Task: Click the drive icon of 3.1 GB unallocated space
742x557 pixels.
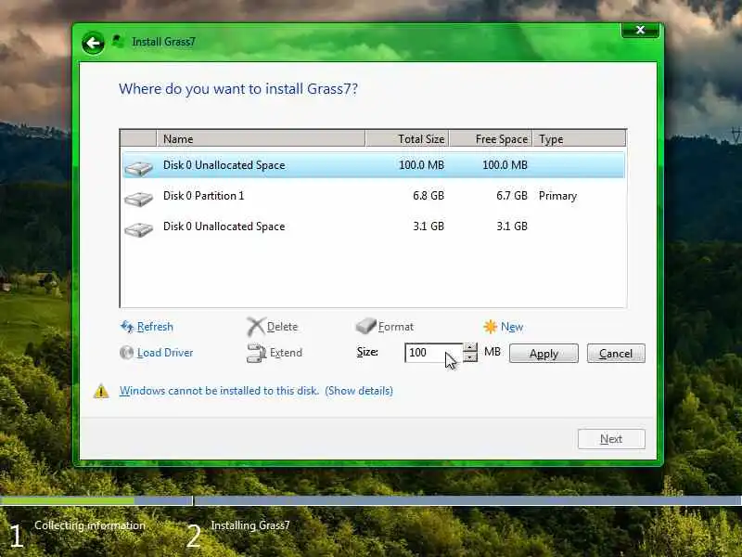Action: (138, 229)
